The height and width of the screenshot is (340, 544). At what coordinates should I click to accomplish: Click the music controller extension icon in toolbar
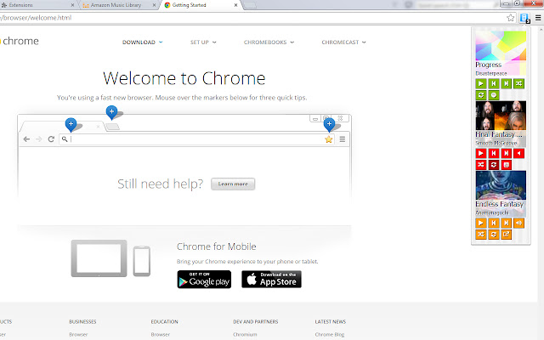(524, 18)
